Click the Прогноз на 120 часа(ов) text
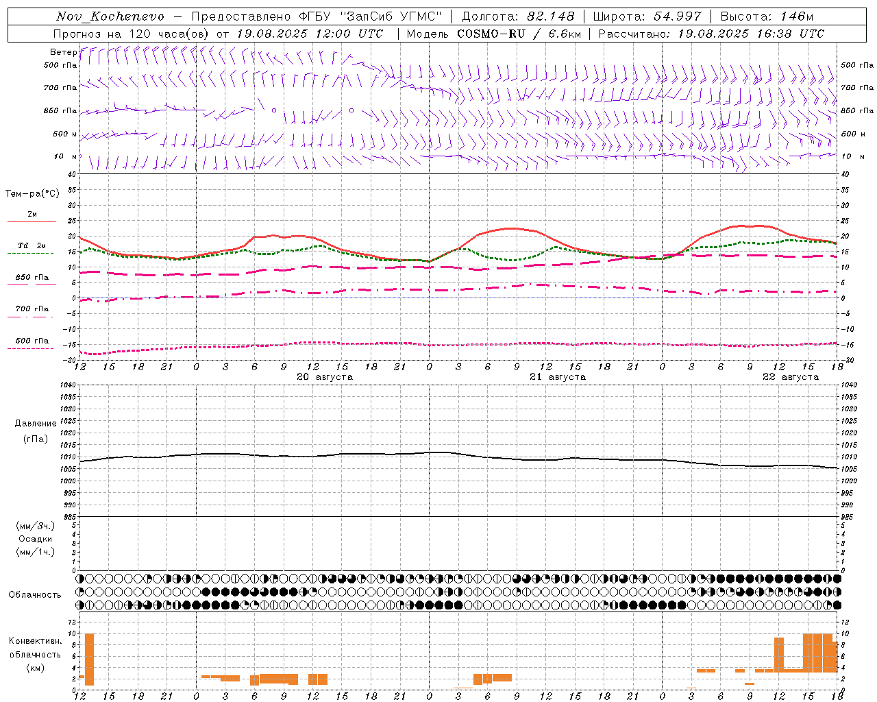The width and height of the screenshot is (877, 702). 132,34
